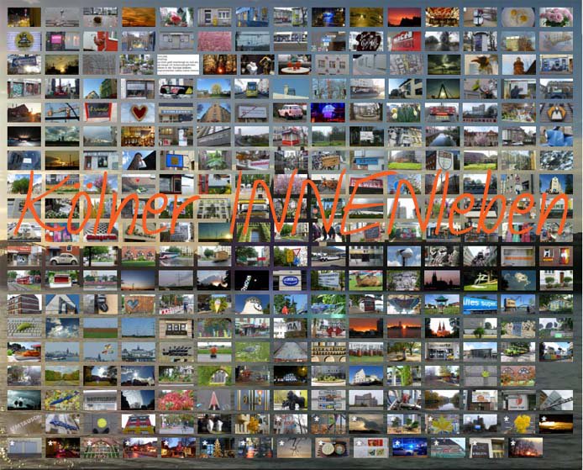Select the colorful red-yellow house thumbnail
583x470 pixels.
pos(139,425)
